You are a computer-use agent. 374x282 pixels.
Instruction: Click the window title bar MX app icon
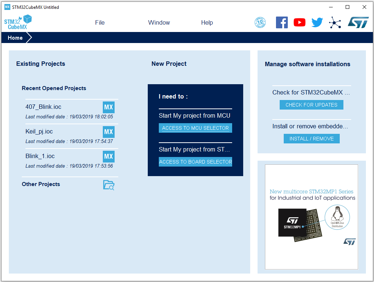click(7, 7)
